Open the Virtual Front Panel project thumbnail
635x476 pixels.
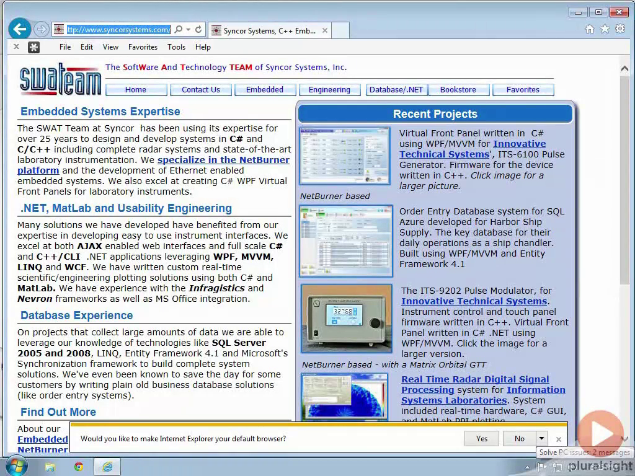tap(345, 156)
